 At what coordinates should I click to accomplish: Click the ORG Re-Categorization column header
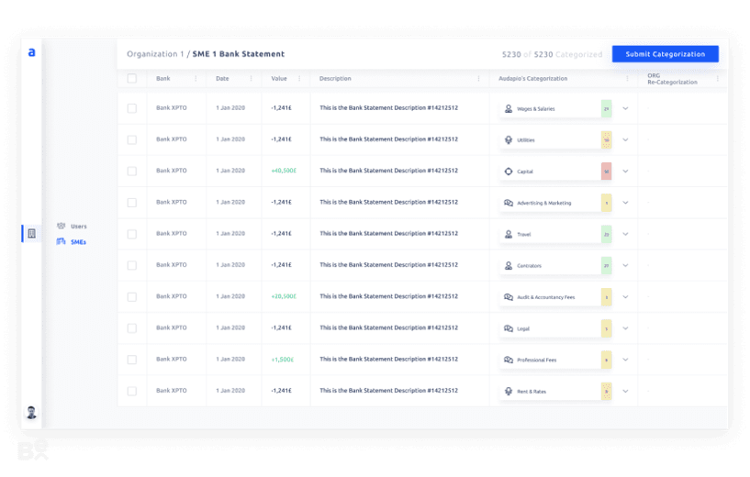tap(672, 79)
